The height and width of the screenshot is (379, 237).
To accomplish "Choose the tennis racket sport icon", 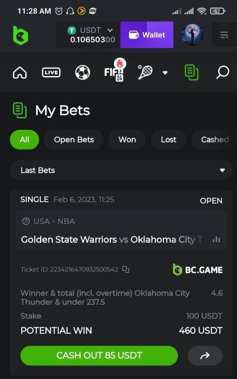I will (x=145, y=72).
